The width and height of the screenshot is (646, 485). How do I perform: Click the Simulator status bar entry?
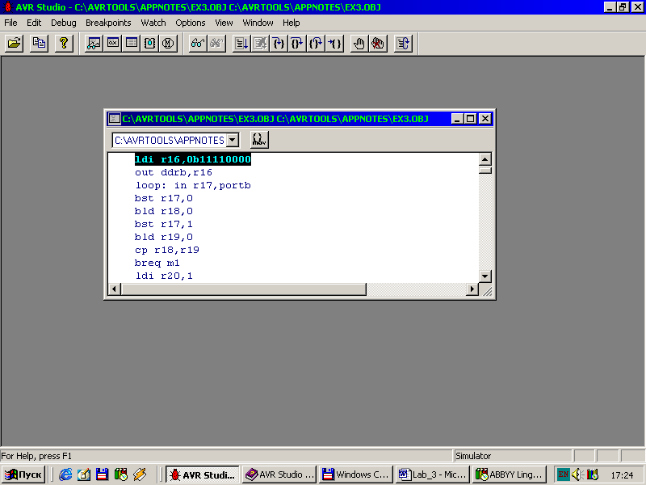point(513,456)
